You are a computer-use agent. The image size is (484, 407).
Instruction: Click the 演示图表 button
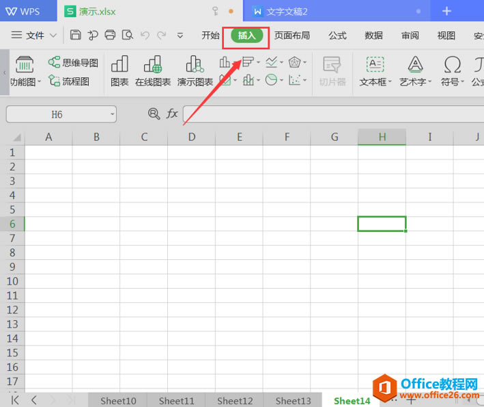(x=195, y=71)
